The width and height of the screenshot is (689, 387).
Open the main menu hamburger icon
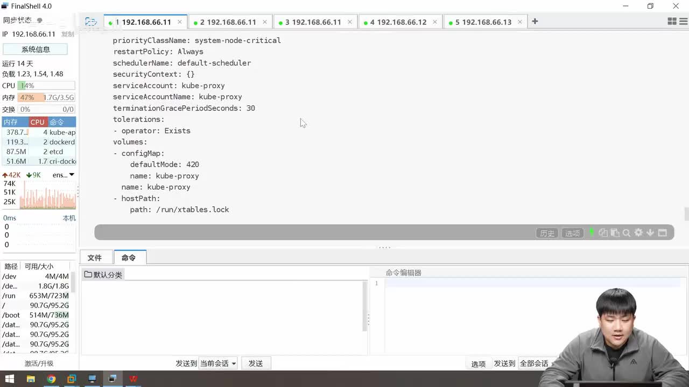(x=684, y=21)
